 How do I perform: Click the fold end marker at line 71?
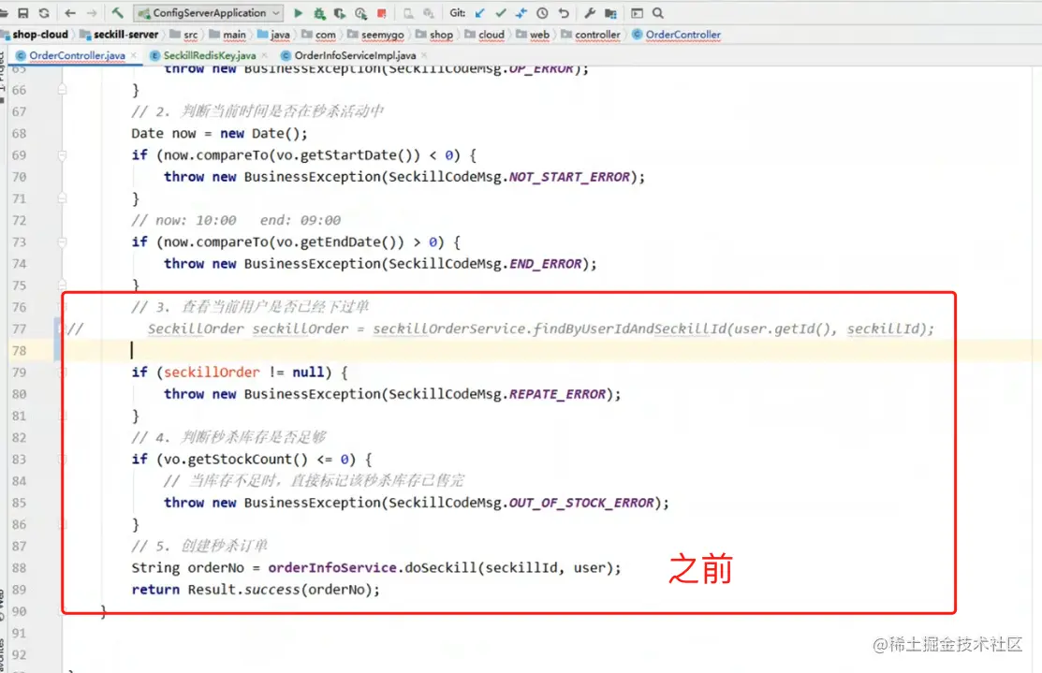click(62, 198)
